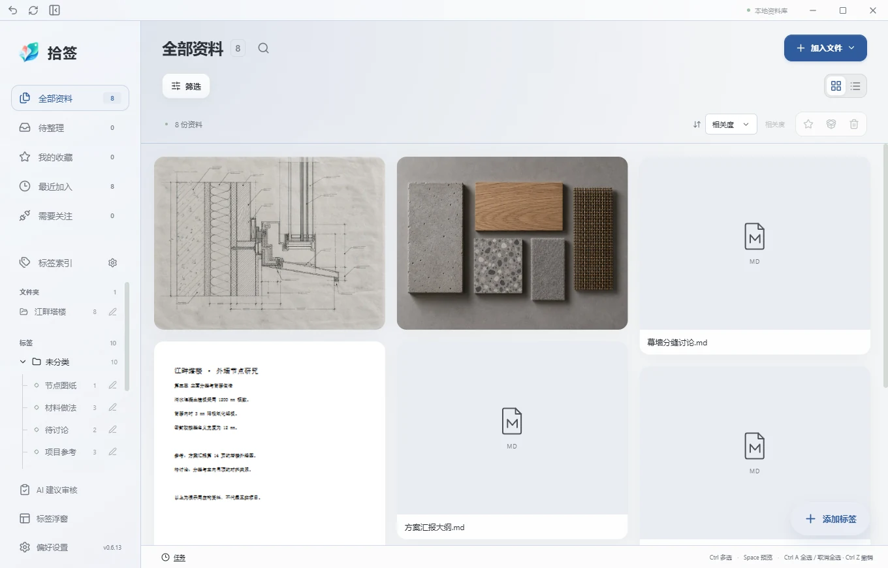888x568 pixels.
Task: Click the 文件夹 section header
Action: click(29, 292)
